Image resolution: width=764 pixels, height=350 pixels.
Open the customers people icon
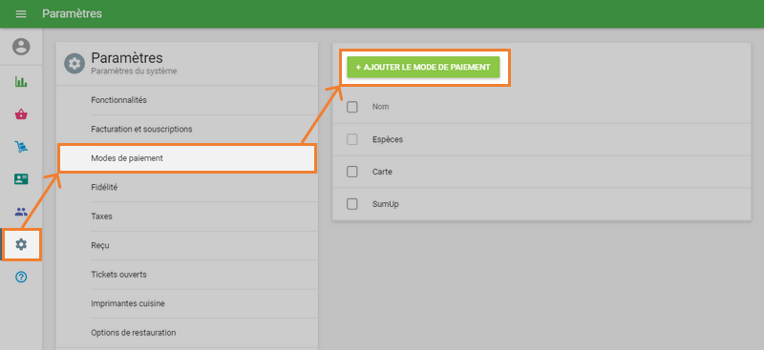(21, 212)
